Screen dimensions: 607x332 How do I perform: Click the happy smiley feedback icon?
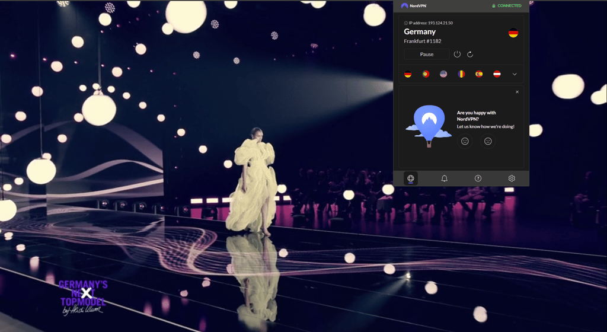tap(465, 141)
